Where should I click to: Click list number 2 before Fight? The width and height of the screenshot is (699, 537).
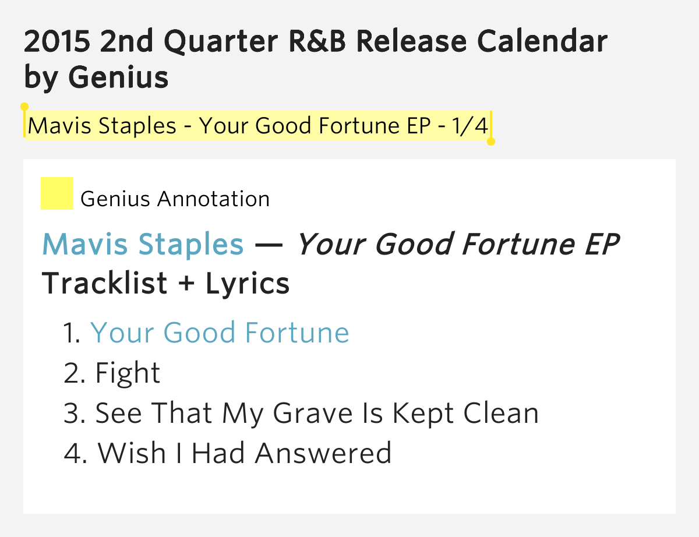74,373
